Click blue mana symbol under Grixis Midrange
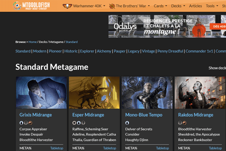The width and height of the screenshot is (226, 151). (x=21, y=123)
